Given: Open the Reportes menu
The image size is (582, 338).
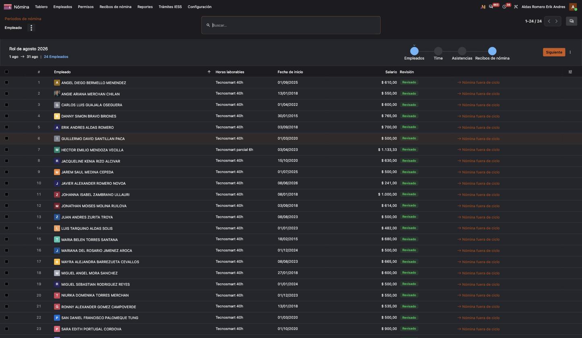Looking at the screenshot, I should [145, 7].
